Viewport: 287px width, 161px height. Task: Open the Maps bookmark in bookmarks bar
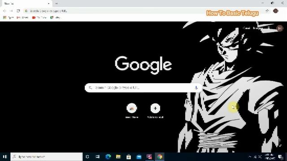56,17
